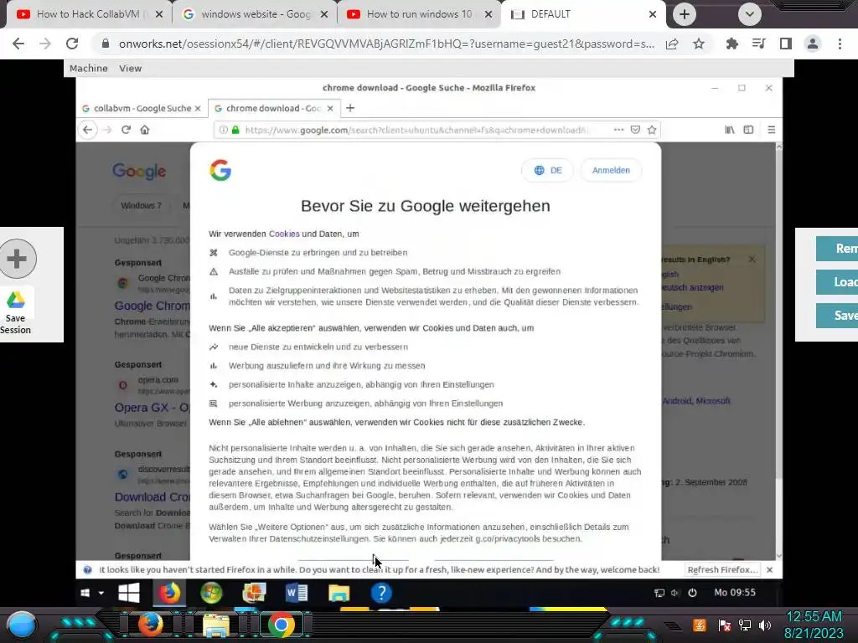Open the help question mark icon
The image size is (858, 643).
[x=381, y=593]
